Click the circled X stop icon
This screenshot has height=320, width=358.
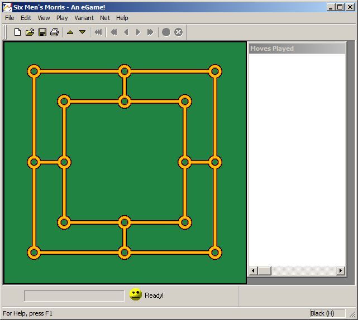(178, 32)
